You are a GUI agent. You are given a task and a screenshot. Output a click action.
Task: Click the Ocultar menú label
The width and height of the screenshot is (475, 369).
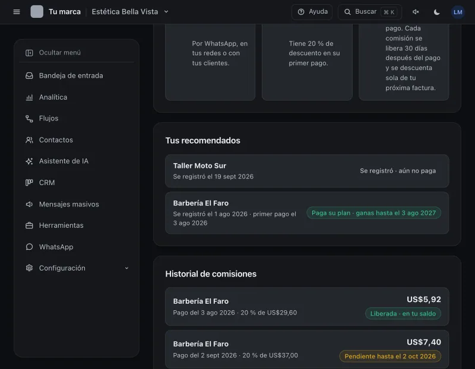(60, 53)
